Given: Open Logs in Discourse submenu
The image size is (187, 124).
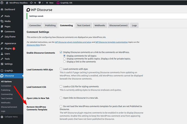Looking at the screenshot, I should click(3, 111).
